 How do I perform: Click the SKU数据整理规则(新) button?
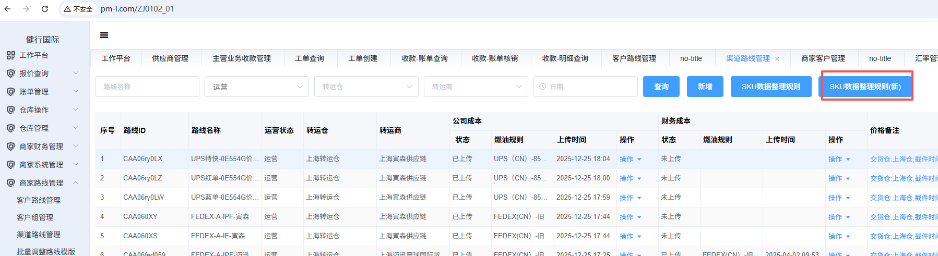tap(865, 87)
